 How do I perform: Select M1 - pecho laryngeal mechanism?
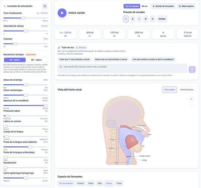coord(15,60)
